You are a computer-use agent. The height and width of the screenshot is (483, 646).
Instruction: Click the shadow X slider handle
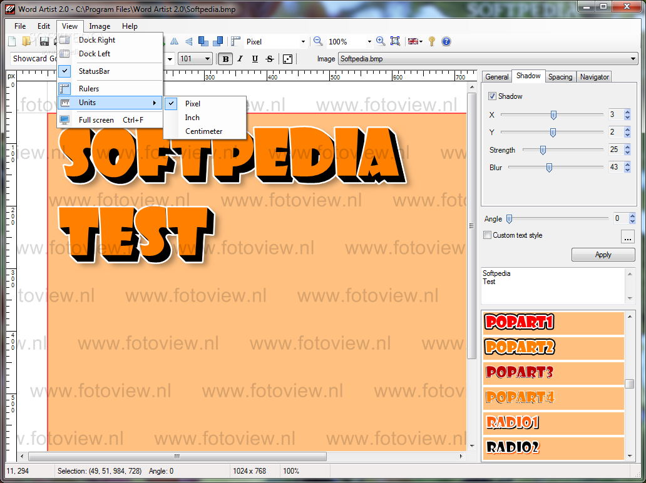point(553,115)
